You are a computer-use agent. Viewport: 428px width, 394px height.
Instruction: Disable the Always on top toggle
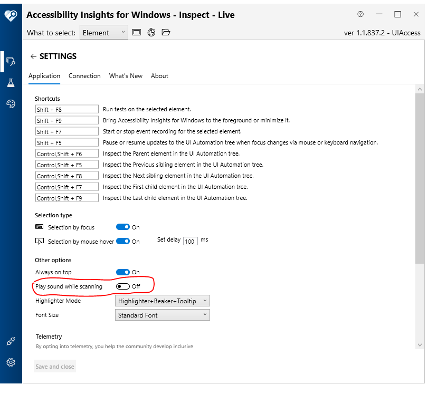point(123,272)
